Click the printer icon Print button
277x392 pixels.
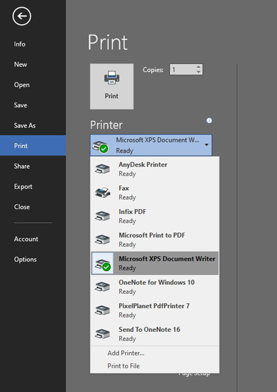(111, 86)
